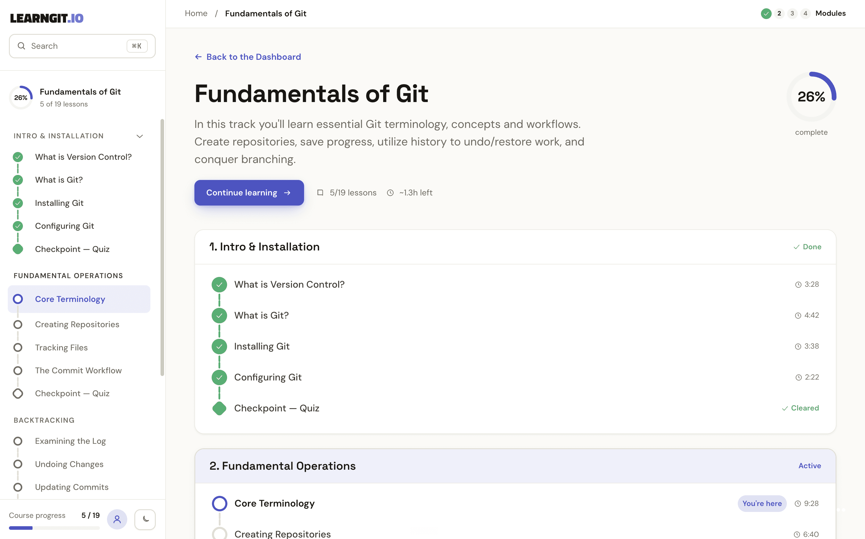Click the Active status label
The width and height of the screenshot is (865, 539).
point(809,466)
